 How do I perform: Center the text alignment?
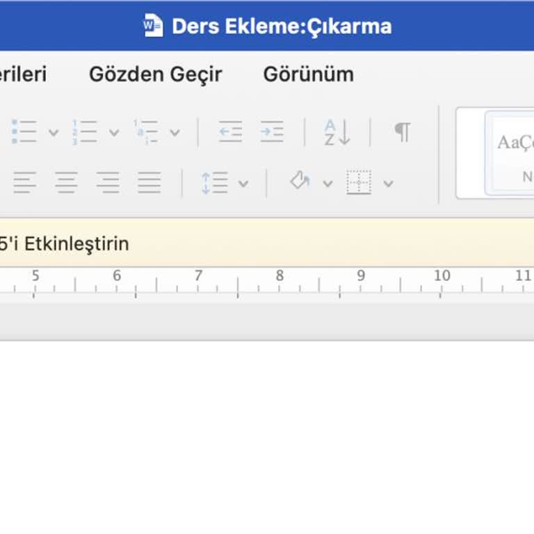pos(67,183)
